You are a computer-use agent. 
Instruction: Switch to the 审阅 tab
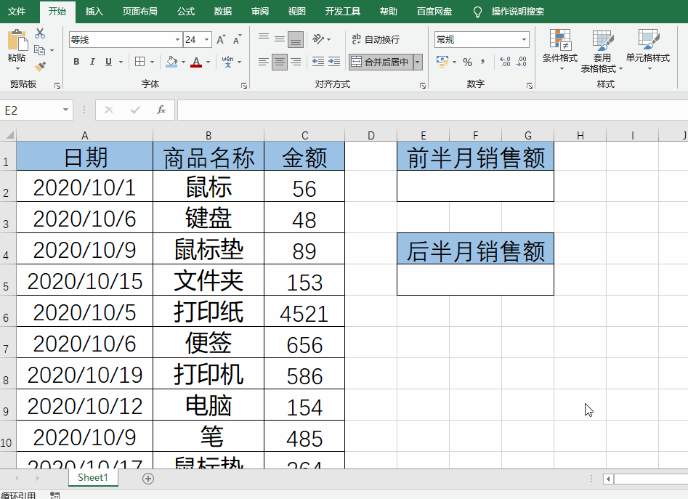coord(260,12)
